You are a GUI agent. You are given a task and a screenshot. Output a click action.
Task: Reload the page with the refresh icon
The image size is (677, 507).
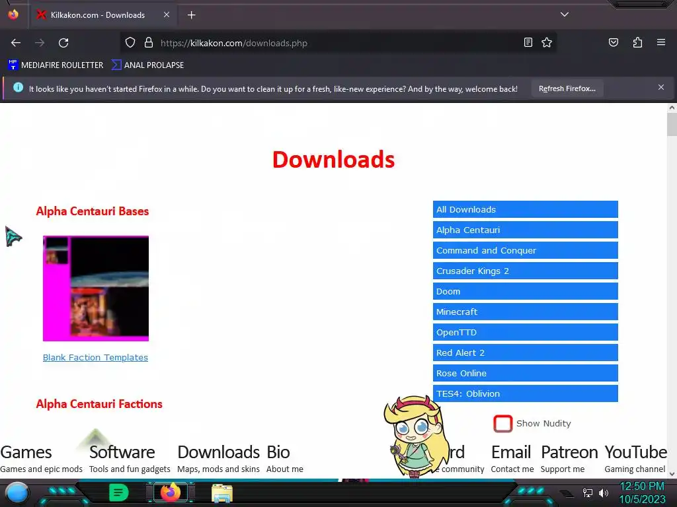[63, 43]
